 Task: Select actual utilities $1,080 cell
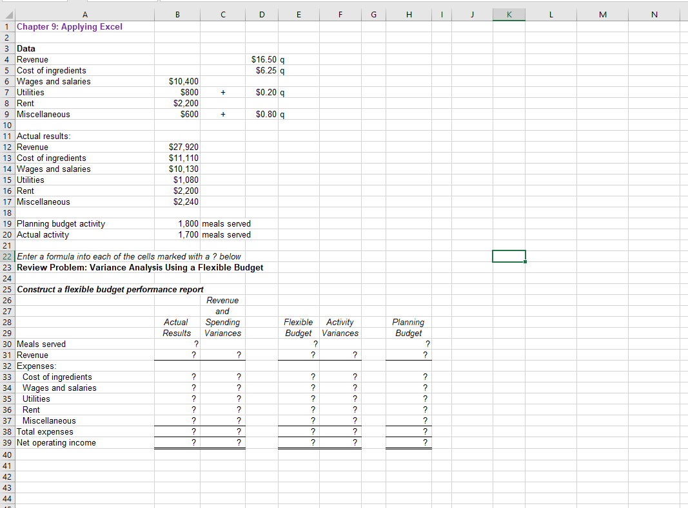point(177,180)
